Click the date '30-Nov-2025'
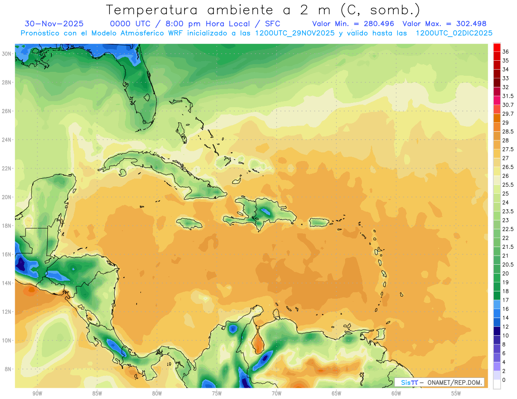517x399 pixels. [x=54, y=24]
